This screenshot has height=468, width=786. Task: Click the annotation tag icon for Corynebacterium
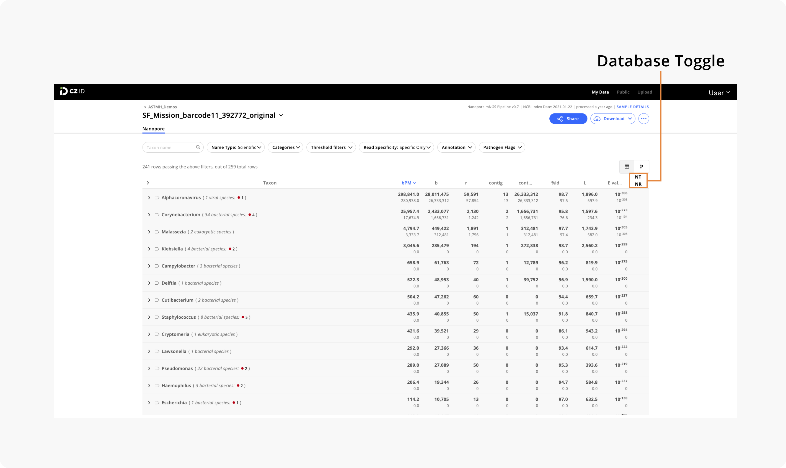coord(156,215)
